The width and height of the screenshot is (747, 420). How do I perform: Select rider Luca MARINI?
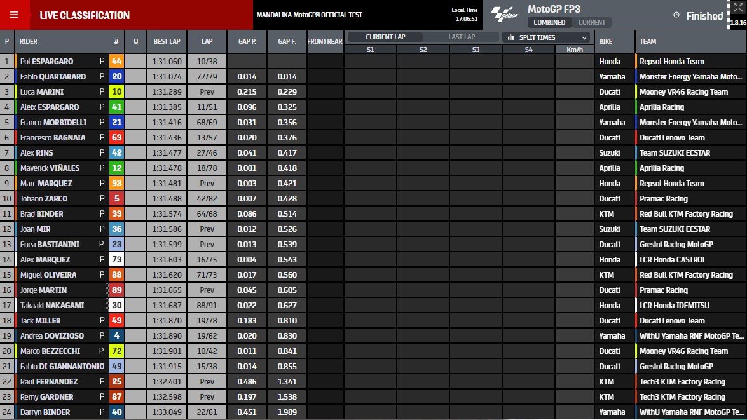point(41,92)
